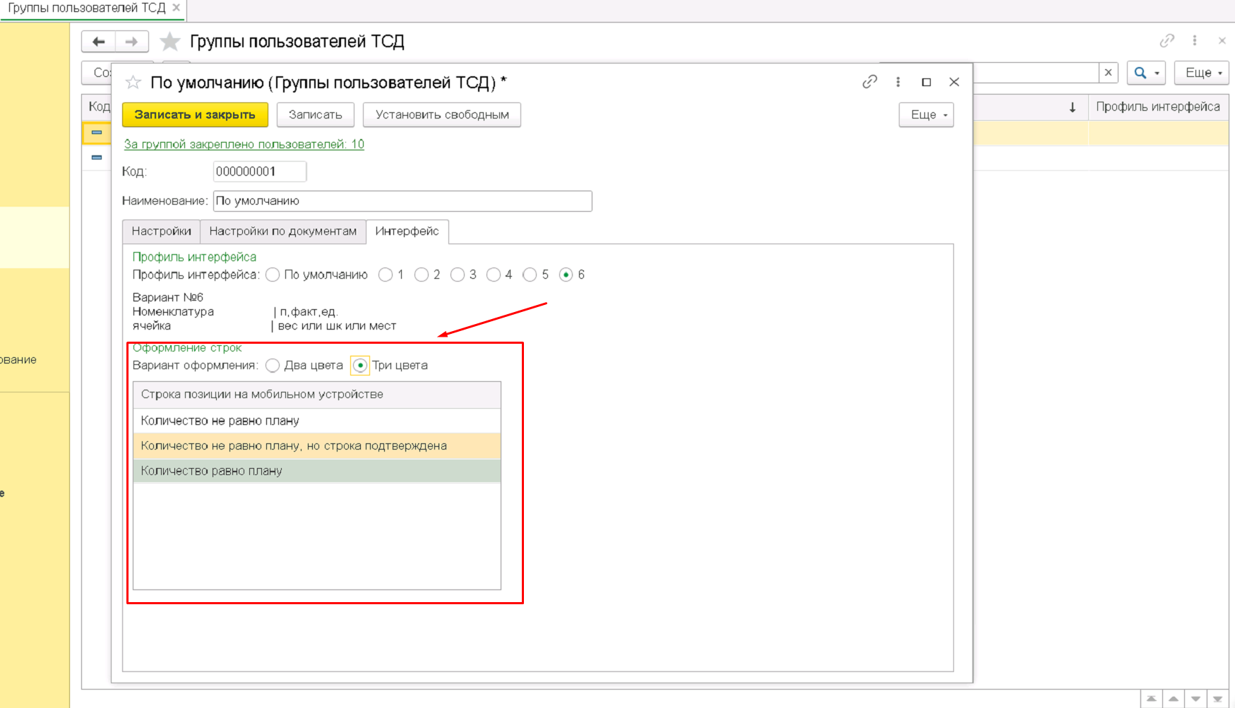The image size is (1235, 708).
Task: Click the back navigation arrow
Action: pyautogui.click(x=99, y=42)
